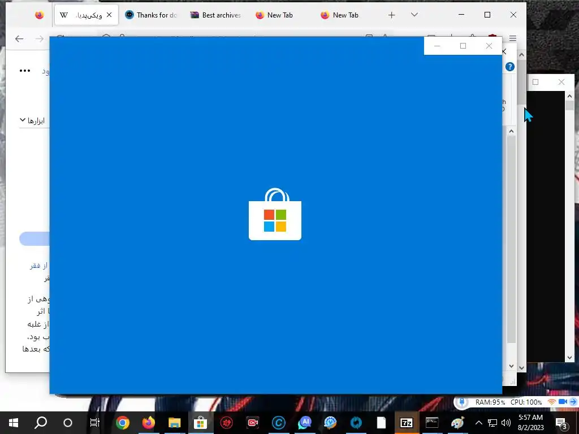The height and width of the screenshot is (434, 579).
Task: Launch Google Chrome from the taskbar
Action: pyautogui.click(x=122, y=423)
